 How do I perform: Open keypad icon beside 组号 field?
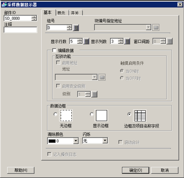point(76,28)
